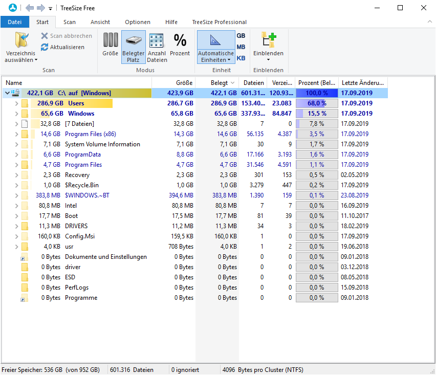
Task: Click the Aktualisieren refresh icon
Action: (x=45, y=47)
